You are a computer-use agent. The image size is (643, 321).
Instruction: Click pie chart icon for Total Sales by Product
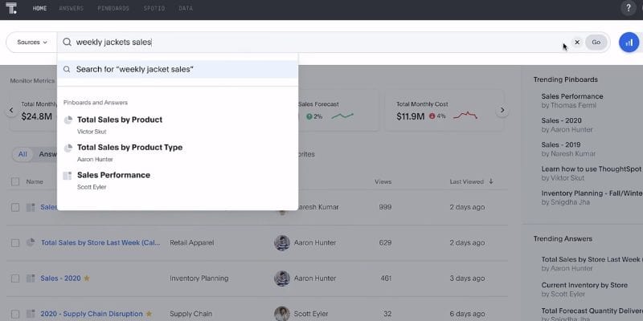coord(68,120)
